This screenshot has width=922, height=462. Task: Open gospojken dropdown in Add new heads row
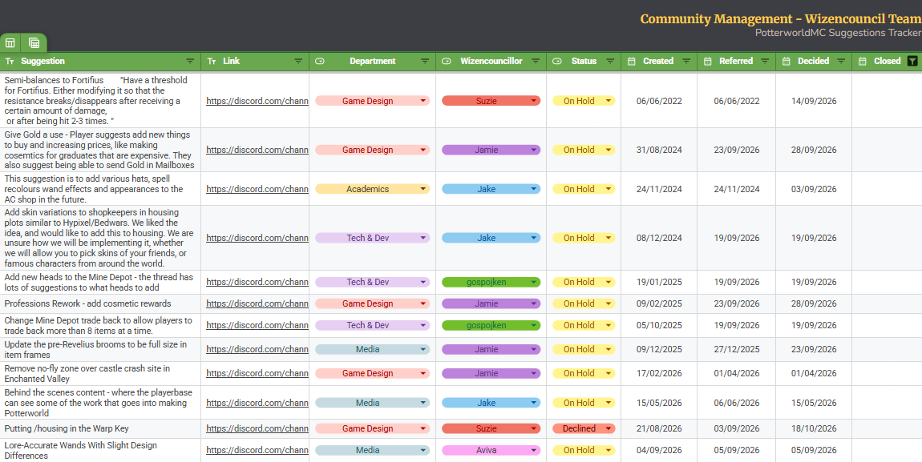pyautogui.click(x=491, y=282)
